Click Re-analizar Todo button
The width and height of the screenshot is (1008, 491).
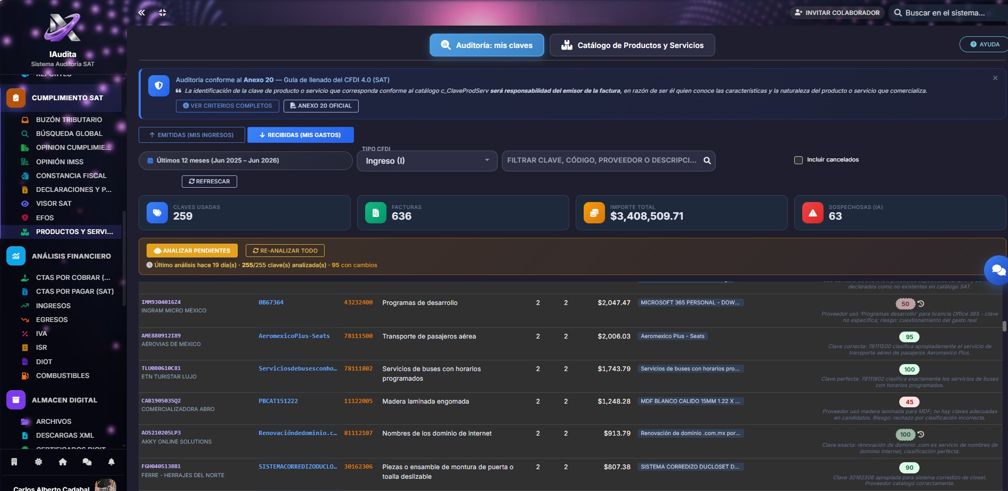tap(285, 251)
